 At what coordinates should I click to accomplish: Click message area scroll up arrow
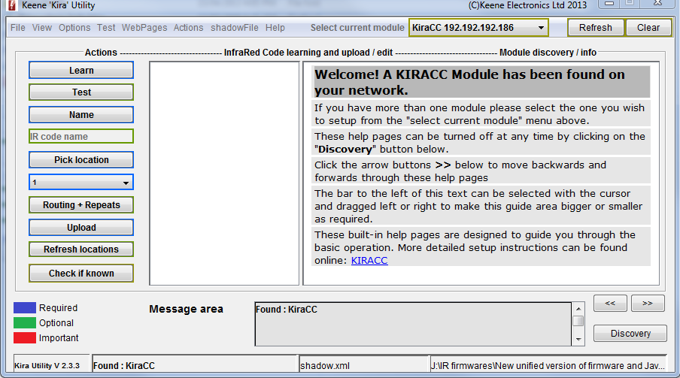(578, 309)
